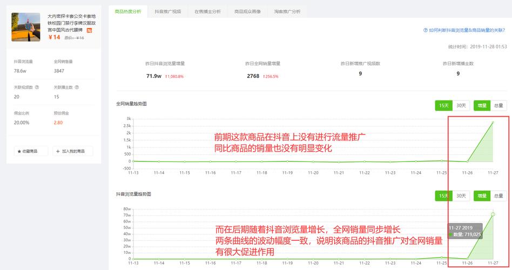The height and width of the screenshot is (270, 512).
Task: Select 15天 for the 全网销量趋势图
Action: (x=444, y=105)
